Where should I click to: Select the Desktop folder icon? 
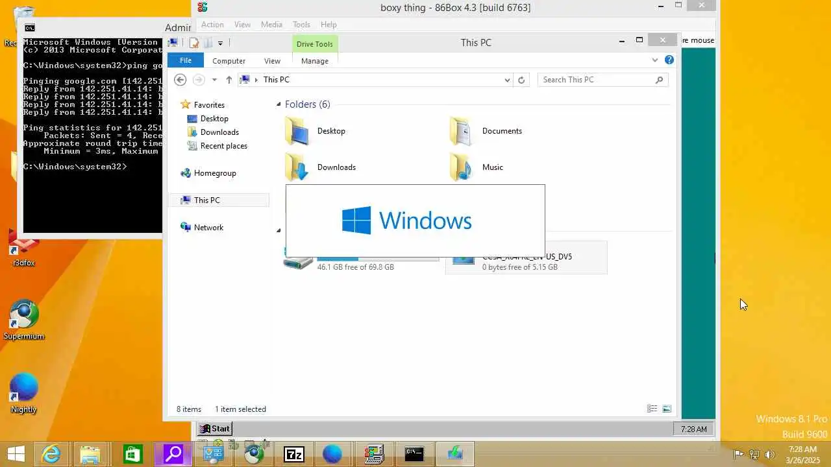point(298,131)
